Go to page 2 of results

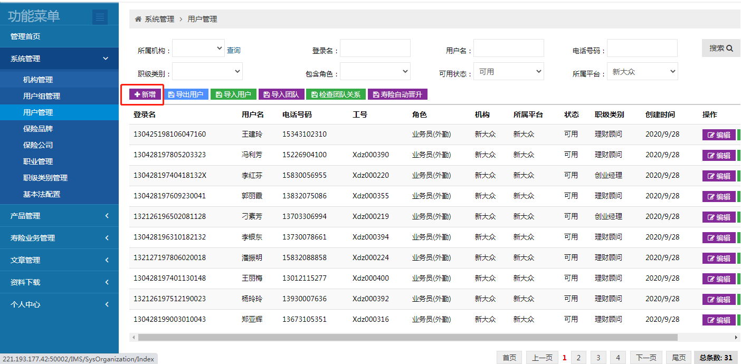click(578, 358)
